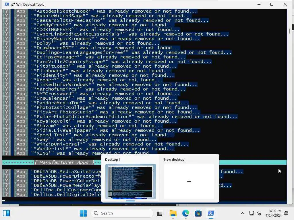Open the notification bell icon
The image size is (294, 220).
pos(286,213)
